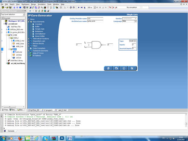Viewport: 188px width, 141px height.
Task: Click the Aldec IP Cores link
Action: point(38,53)
